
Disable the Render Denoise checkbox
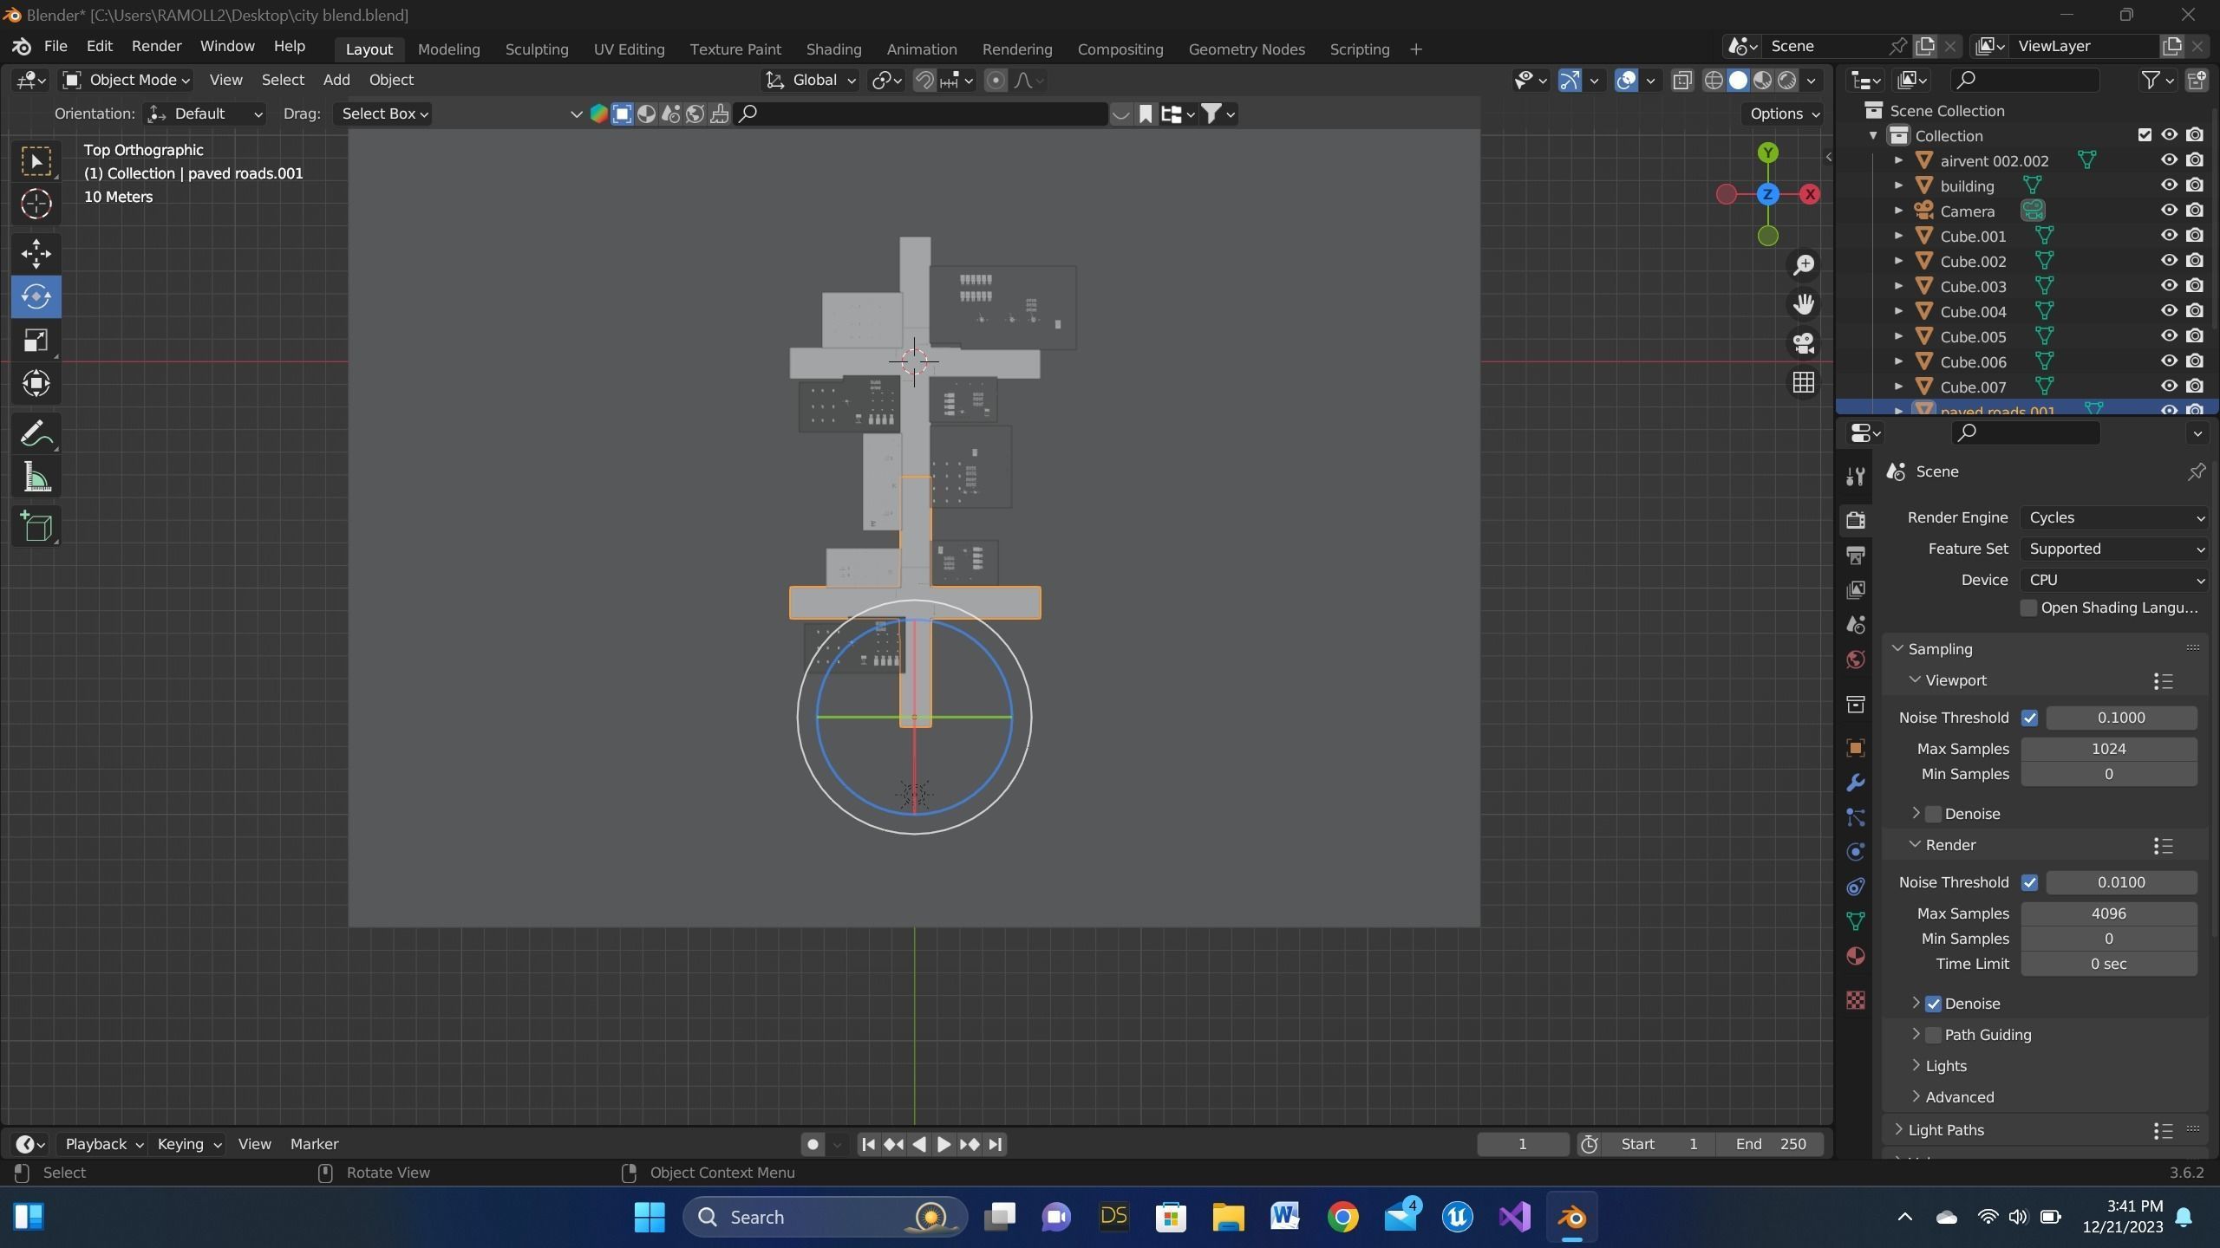pyautogui.click(x=1933, y=1004)
